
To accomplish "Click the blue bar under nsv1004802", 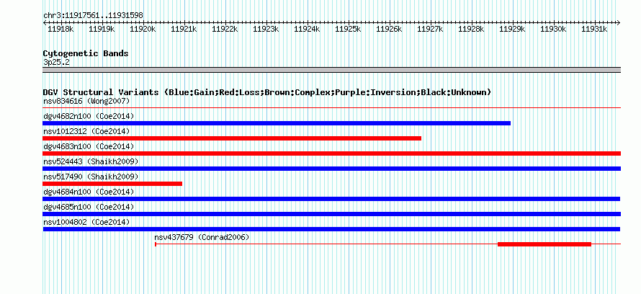I will [x=331, y=229].
